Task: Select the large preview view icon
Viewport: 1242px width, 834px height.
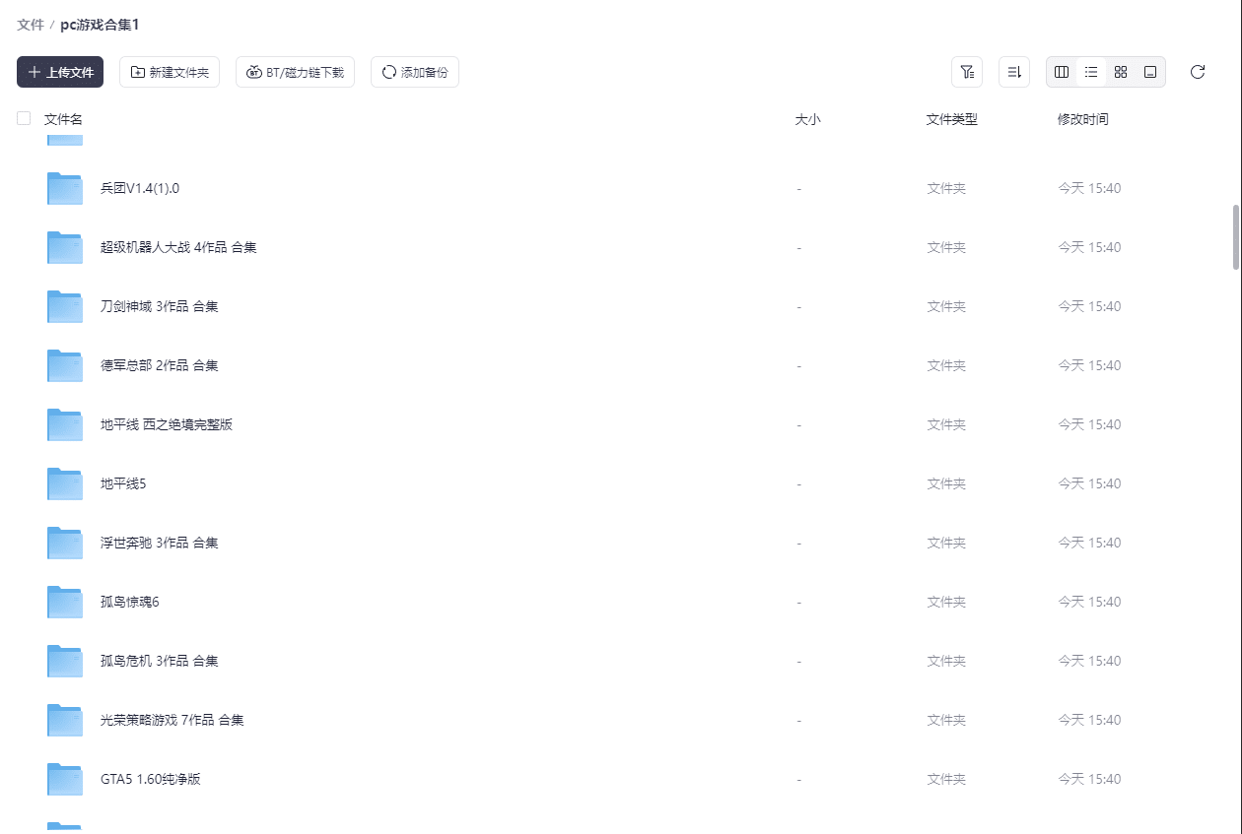Action: (1150, 72)
